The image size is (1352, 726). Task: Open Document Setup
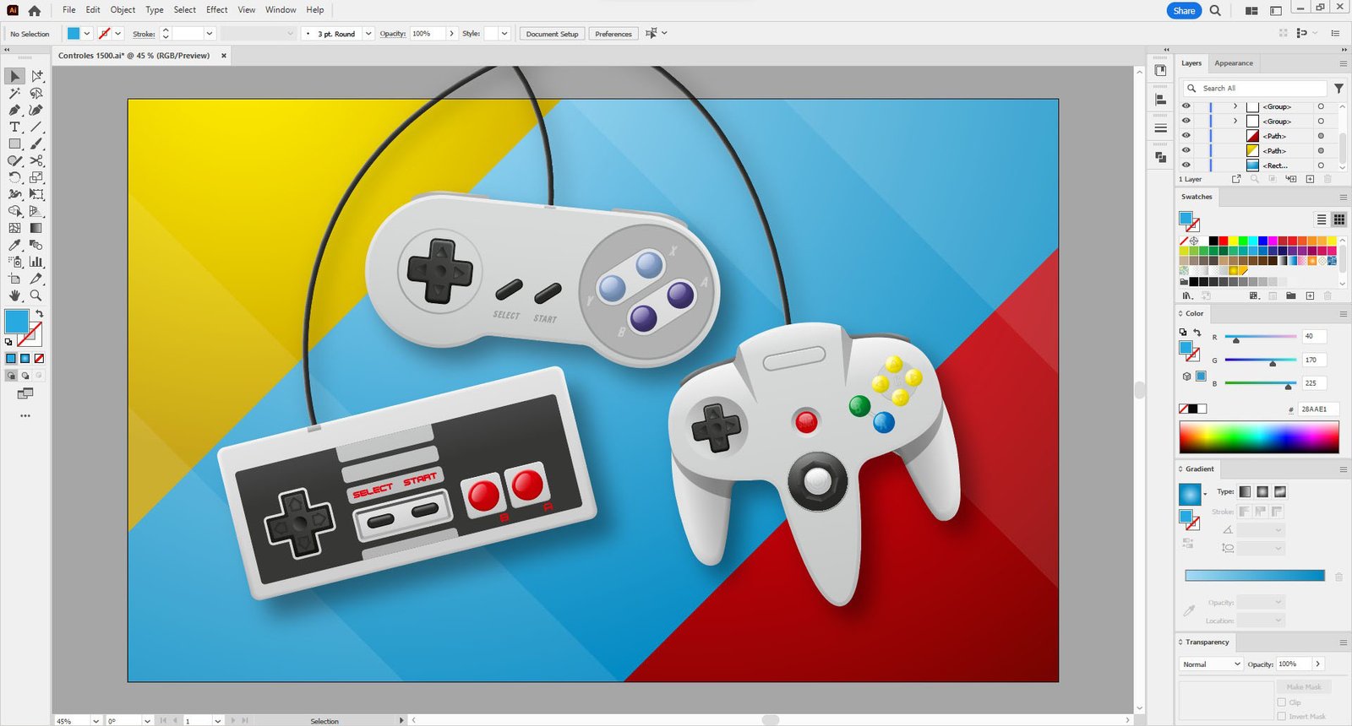point(552,34)
